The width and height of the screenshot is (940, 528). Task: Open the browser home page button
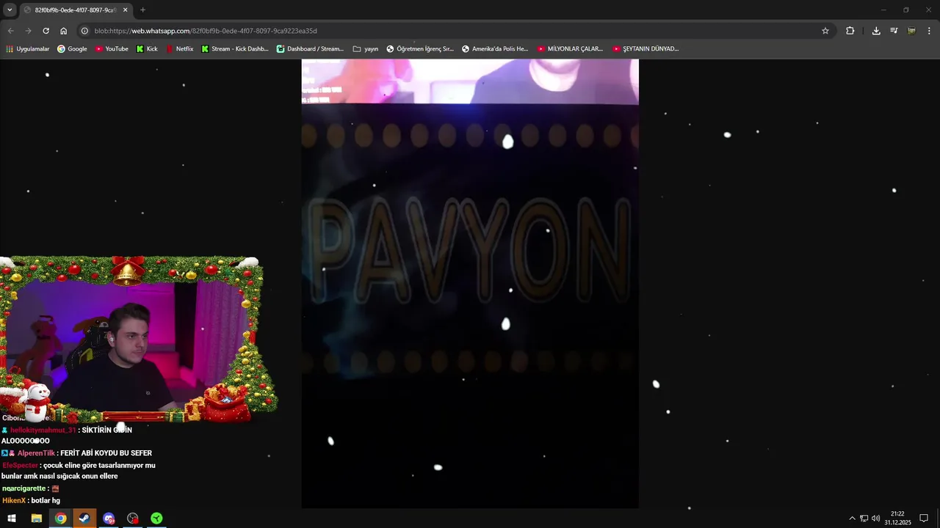[63, 31]
